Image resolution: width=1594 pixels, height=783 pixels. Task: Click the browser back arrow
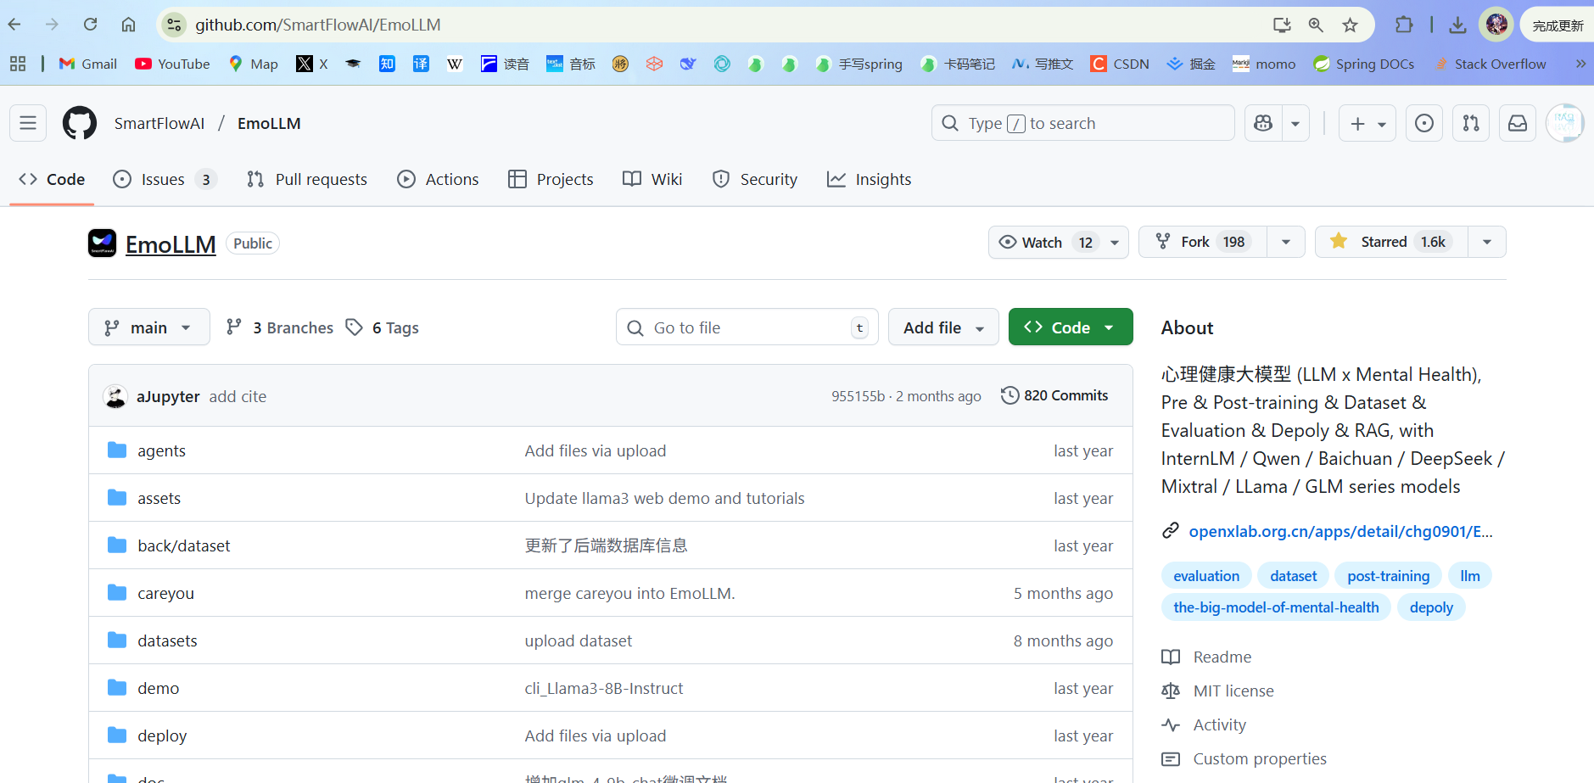point(14,25)
